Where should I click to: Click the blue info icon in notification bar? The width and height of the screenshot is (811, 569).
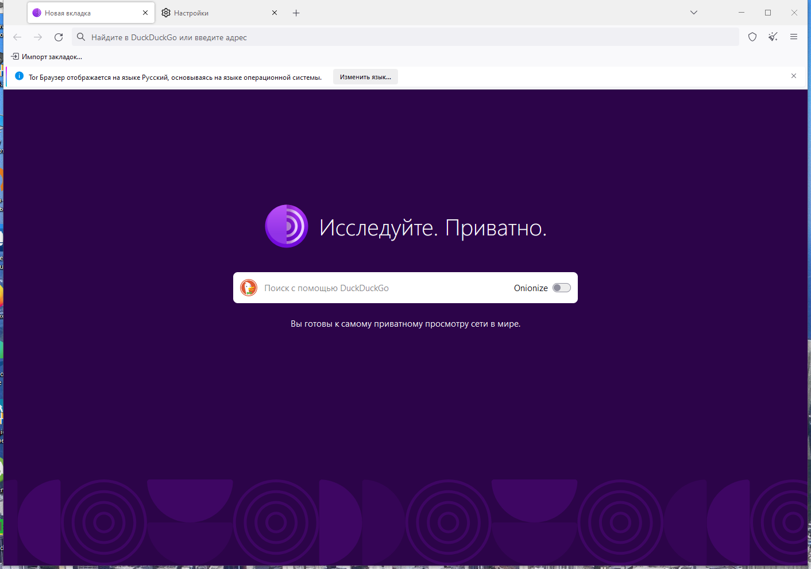point(19,76)
